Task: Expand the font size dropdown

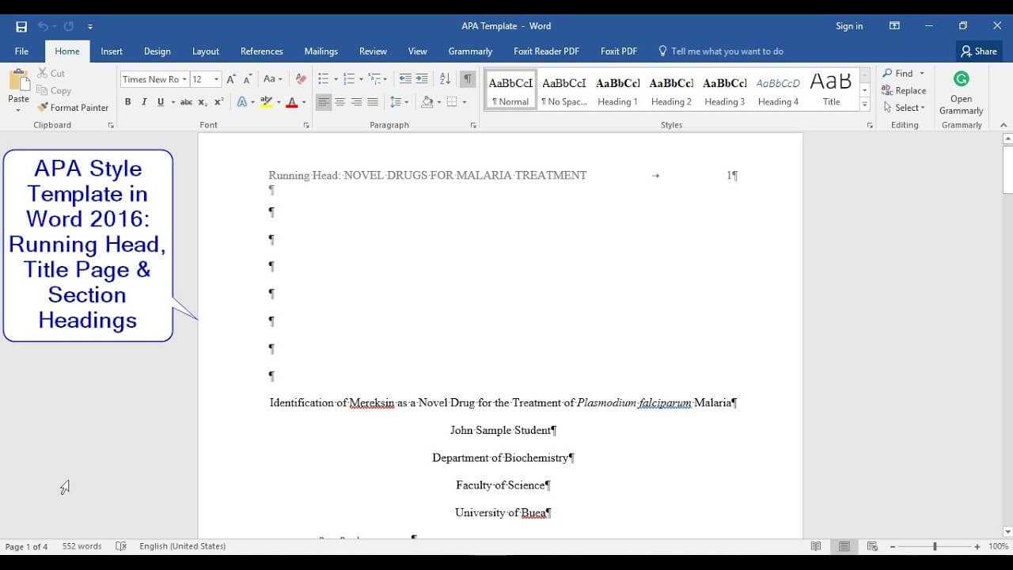Action: [x=216, y=79]
